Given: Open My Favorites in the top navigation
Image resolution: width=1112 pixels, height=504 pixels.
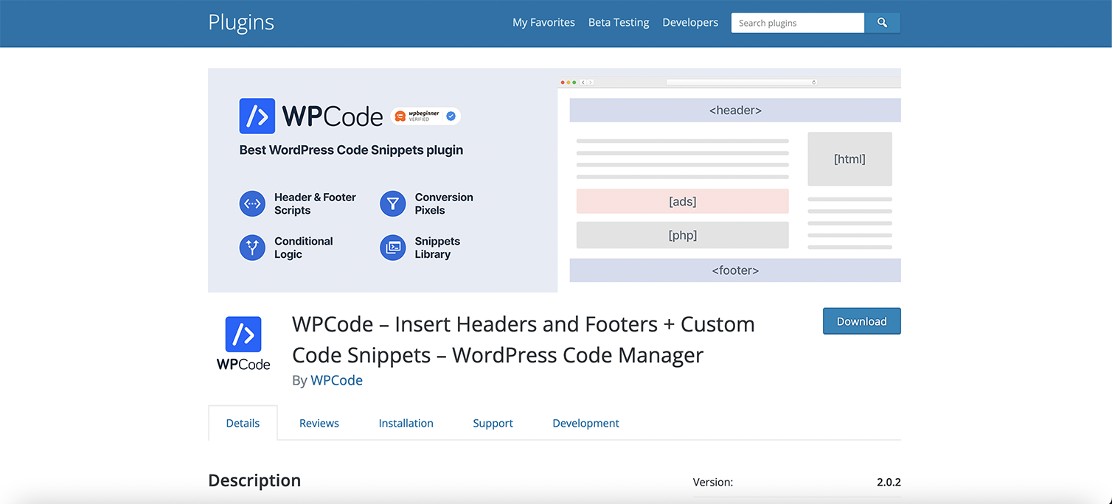Looking at the screenshot, I should pyautogui.click(x=543, y=23).
